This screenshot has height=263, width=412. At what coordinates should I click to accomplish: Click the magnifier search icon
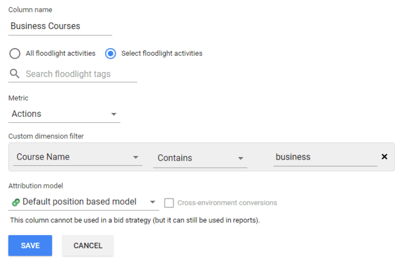(14, 74)
